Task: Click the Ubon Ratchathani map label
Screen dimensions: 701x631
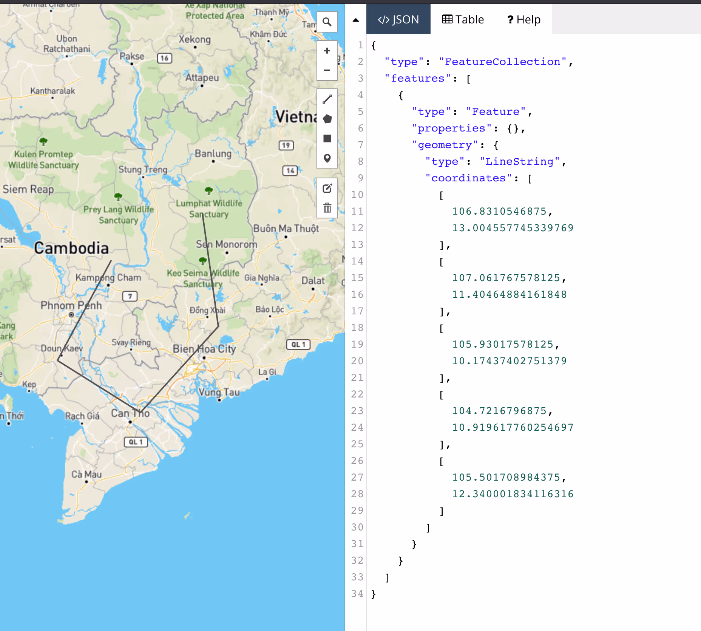Action: (67, 44)
